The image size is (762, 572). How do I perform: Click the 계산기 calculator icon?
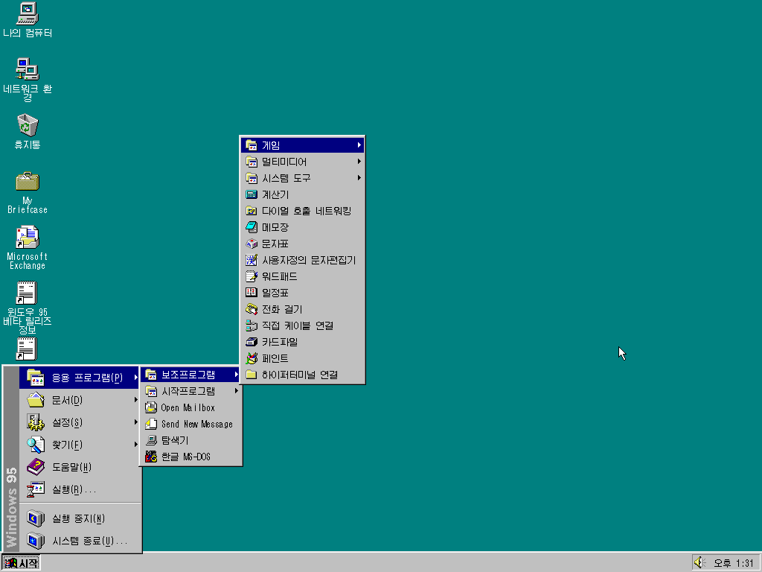pyautogui.click(x=252, y=194)
